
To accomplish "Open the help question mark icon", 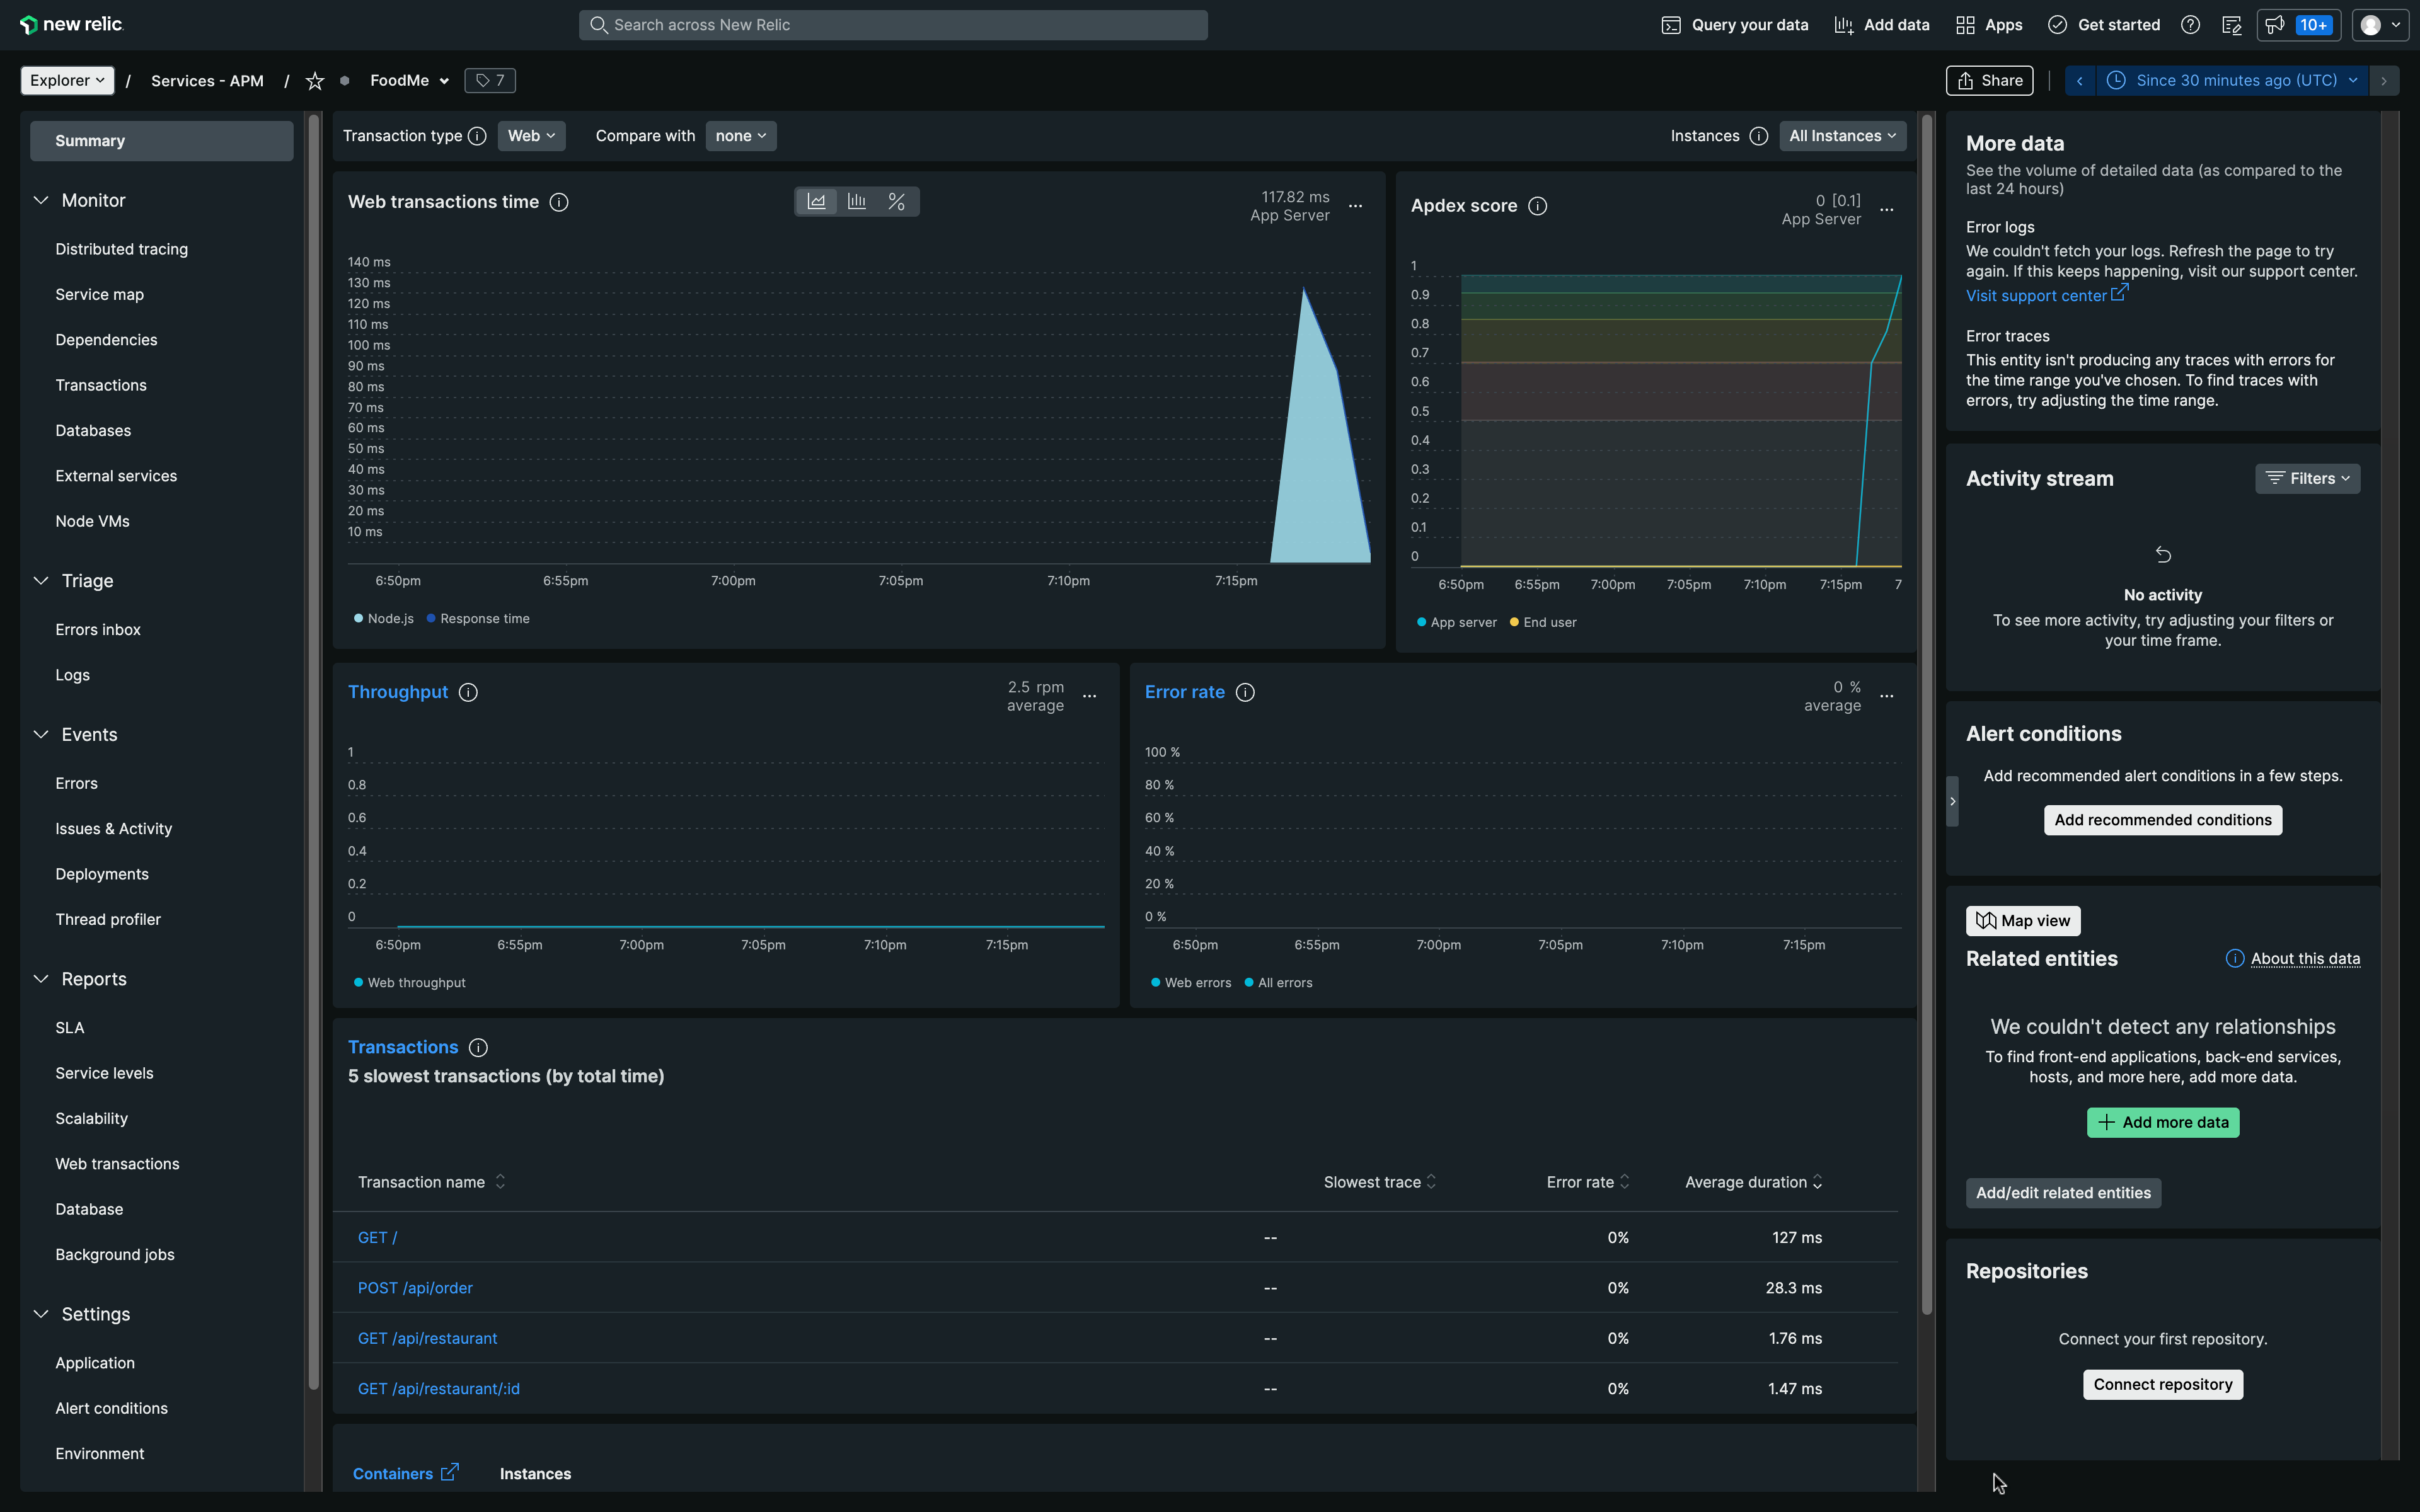I will click(2190, 25).
